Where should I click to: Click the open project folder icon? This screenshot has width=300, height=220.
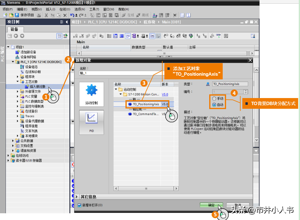click(11, 15)
